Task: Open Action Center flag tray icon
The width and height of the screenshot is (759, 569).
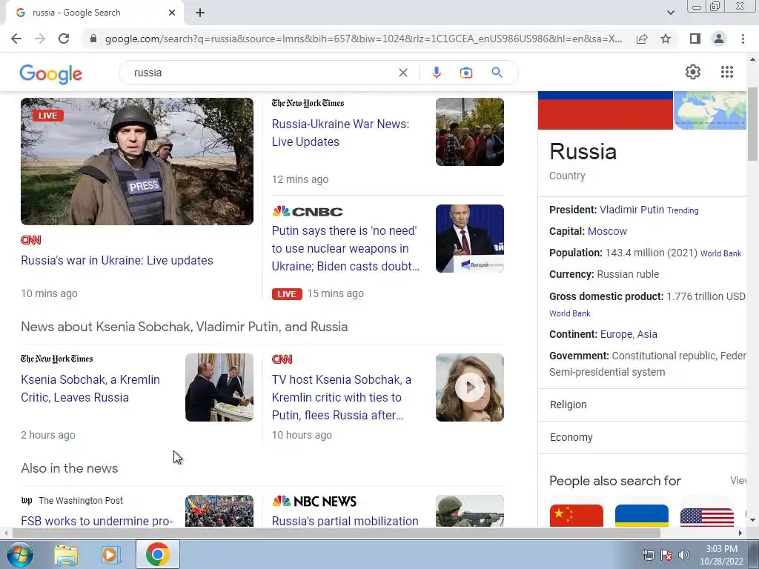Action: 666,555
